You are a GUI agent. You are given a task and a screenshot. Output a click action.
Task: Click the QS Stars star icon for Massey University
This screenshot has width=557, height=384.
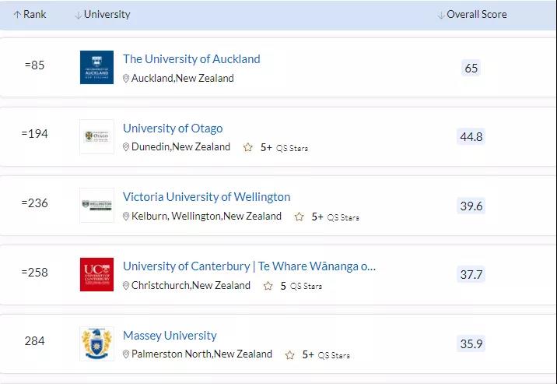tap(290, 355)
